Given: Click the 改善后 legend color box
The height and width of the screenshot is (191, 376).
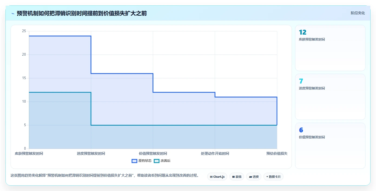Looking at the screenshot, I should click(157, 161).
